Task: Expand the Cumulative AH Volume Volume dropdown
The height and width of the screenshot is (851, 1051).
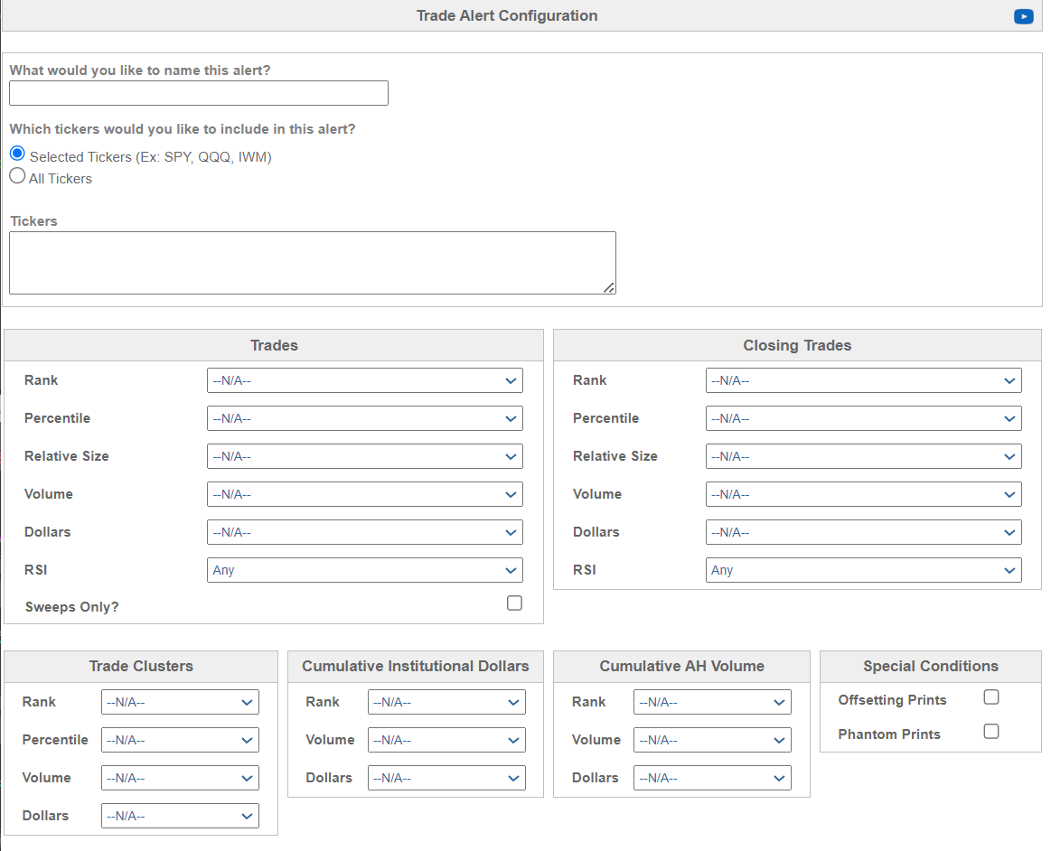Action: 712,741
